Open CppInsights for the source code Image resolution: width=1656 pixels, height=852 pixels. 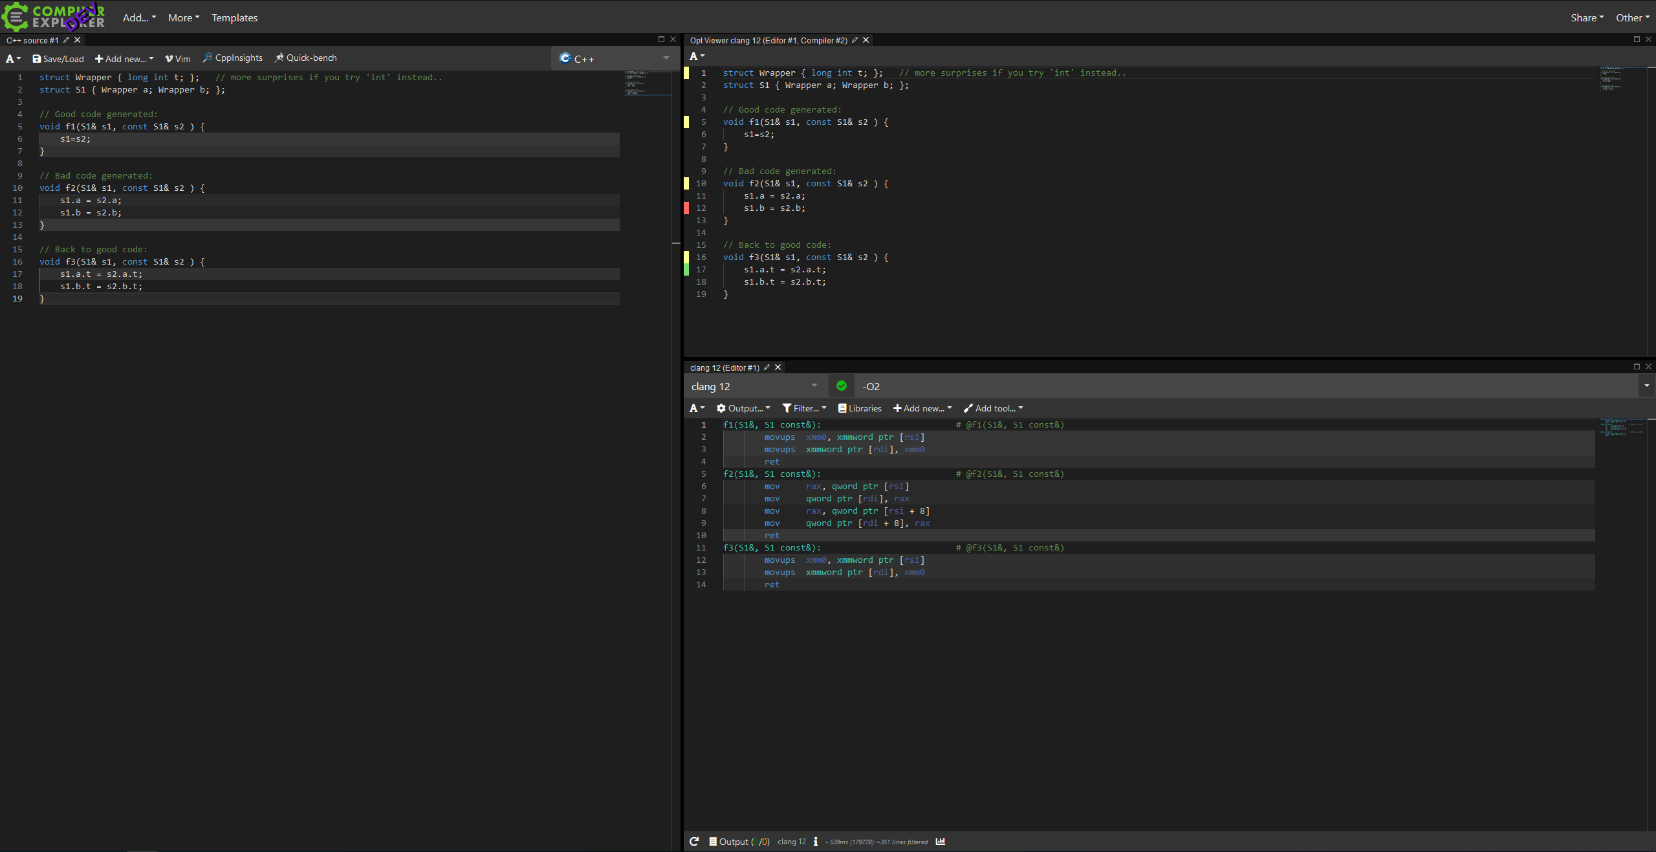(x=232, y=58)
